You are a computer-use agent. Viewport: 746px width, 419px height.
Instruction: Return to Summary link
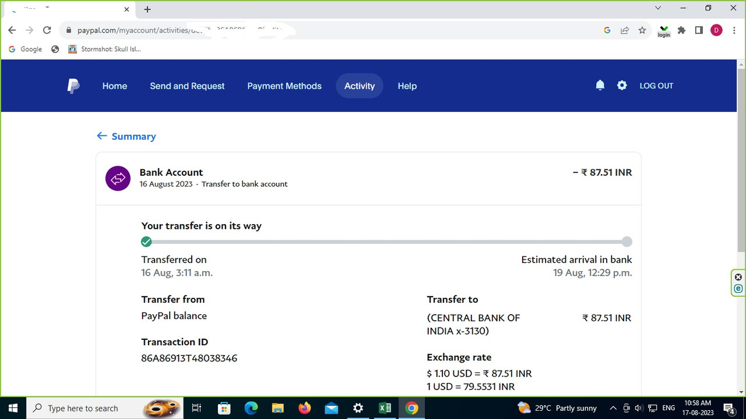tap(133, 136)
